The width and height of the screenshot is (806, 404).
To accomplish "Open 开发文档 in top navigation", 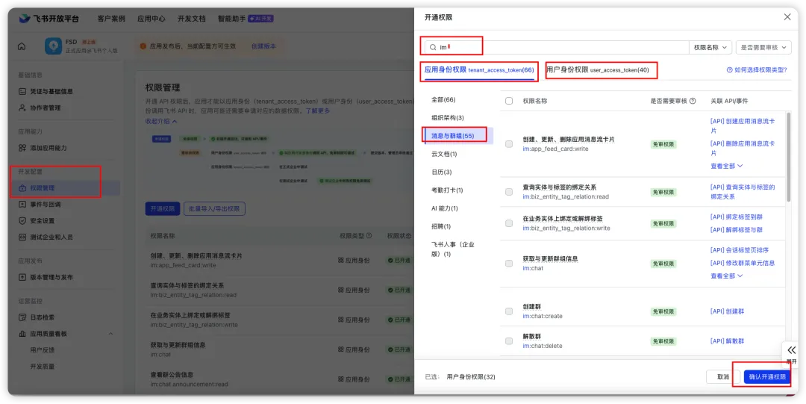I will (x=191, y=19).
